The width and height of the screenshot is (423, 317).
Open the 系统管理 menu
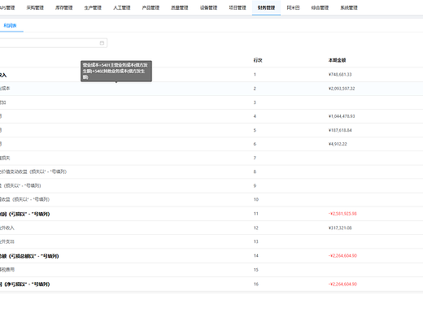coord(349,7)
